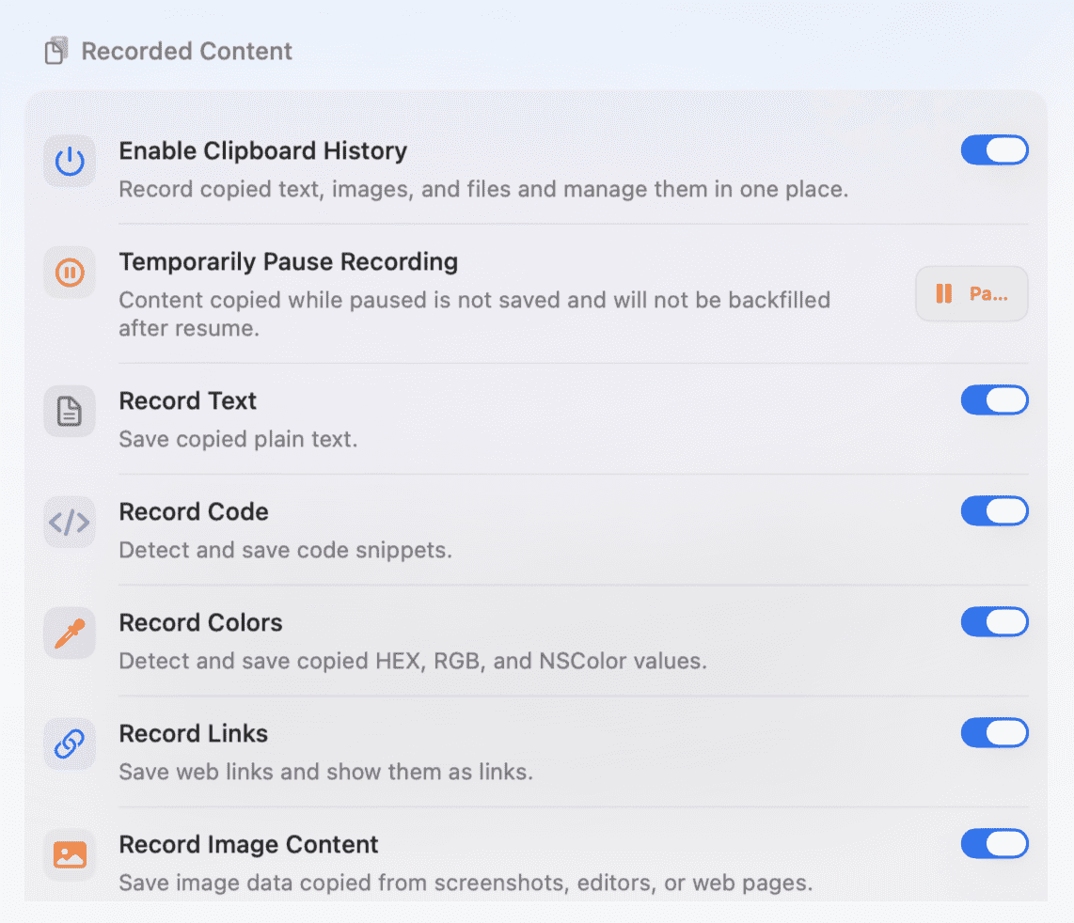Click the eyedropper icon for Record Colors
The image size is (1074, 923).
pyautogui.click(x=70, y=633)
